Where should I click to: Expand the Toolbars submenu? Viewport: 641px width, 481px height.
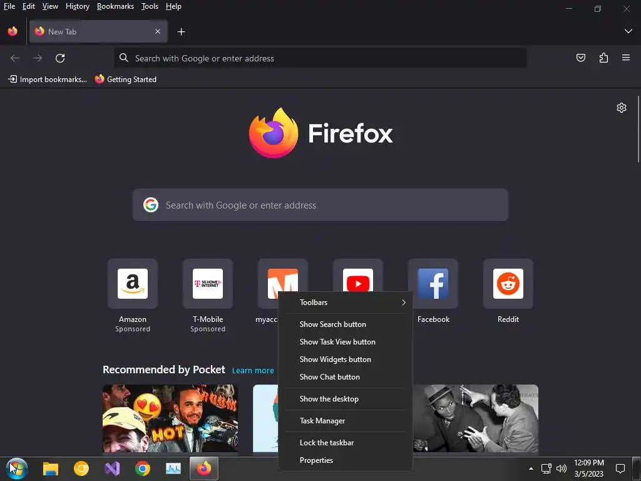tap(346, 303)
